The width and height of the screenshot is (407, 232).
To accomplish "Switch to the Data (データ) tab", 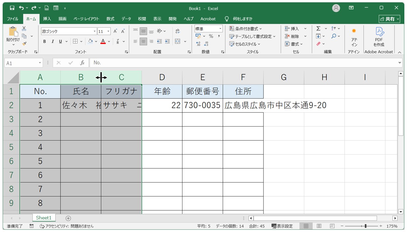I will tap(126, 19).
